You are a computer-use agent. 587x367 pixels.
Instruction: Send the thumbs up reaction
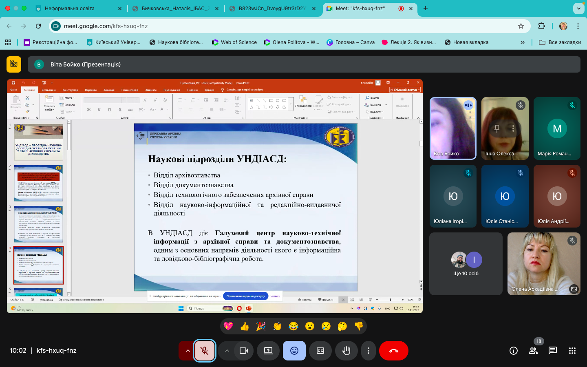pyautogui.click(x=245, y=326)
